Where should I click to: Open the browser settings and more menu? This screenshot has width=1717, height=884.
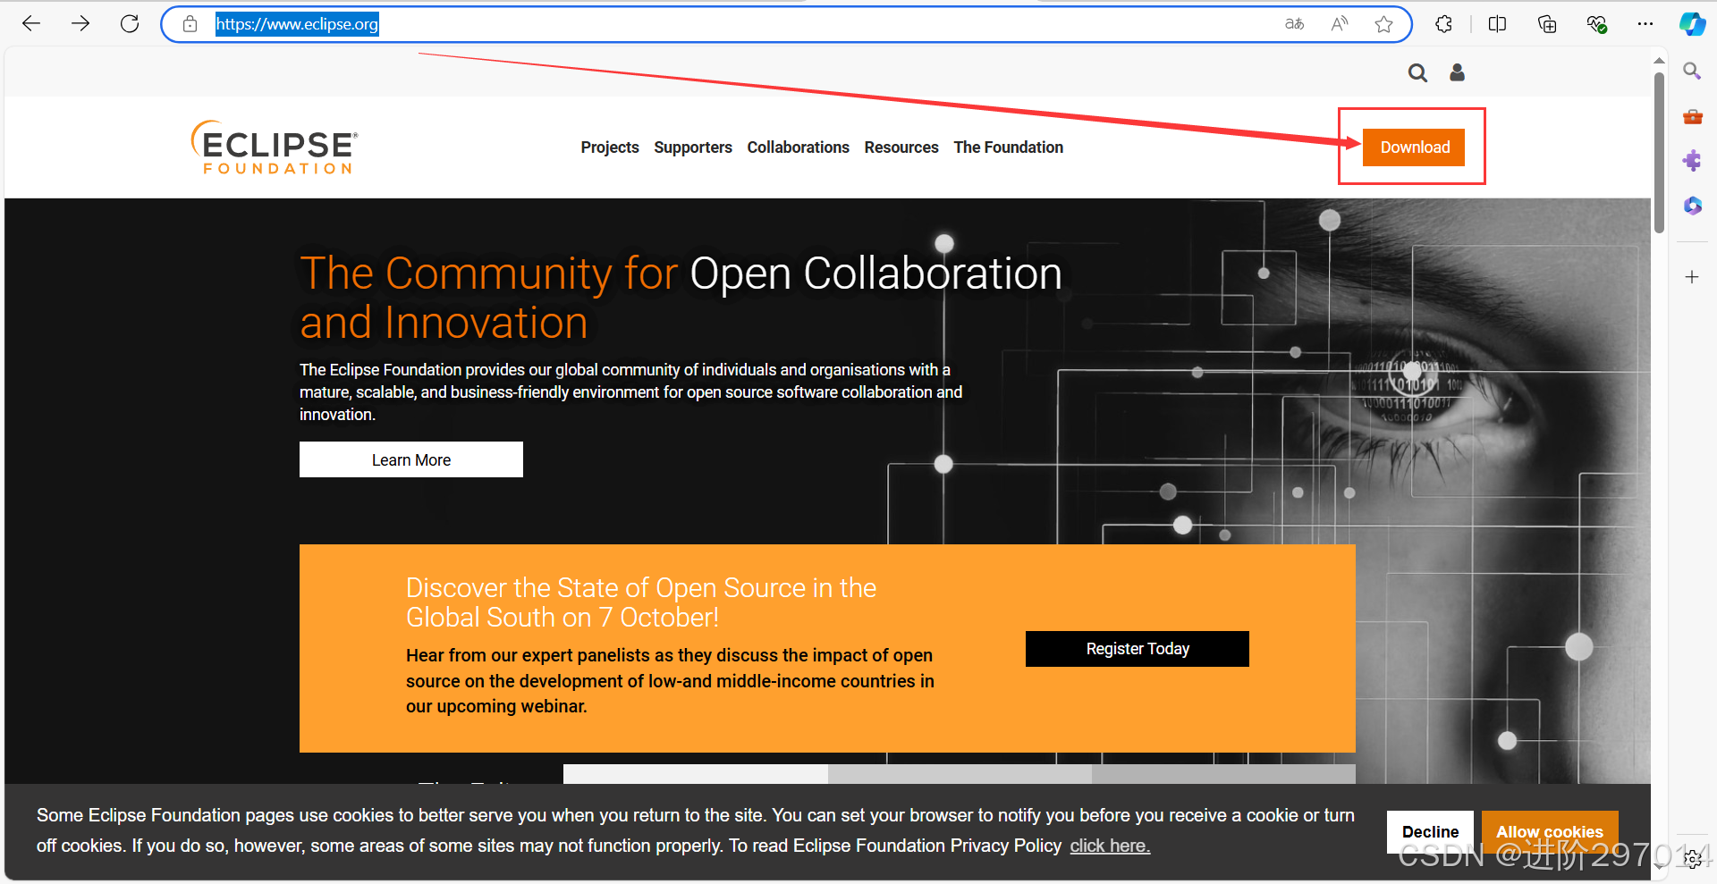tap(1645, 24)
